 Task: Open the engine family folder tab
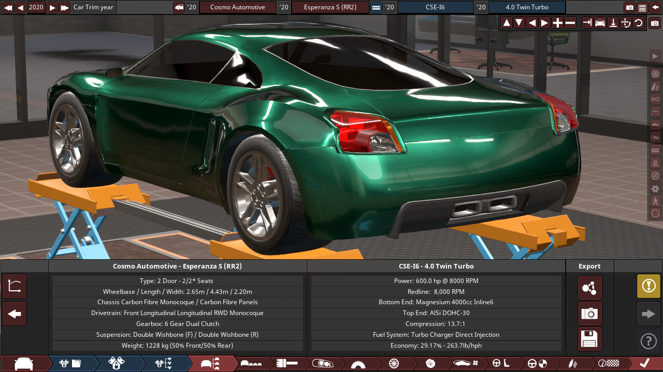tap(70, 364)
